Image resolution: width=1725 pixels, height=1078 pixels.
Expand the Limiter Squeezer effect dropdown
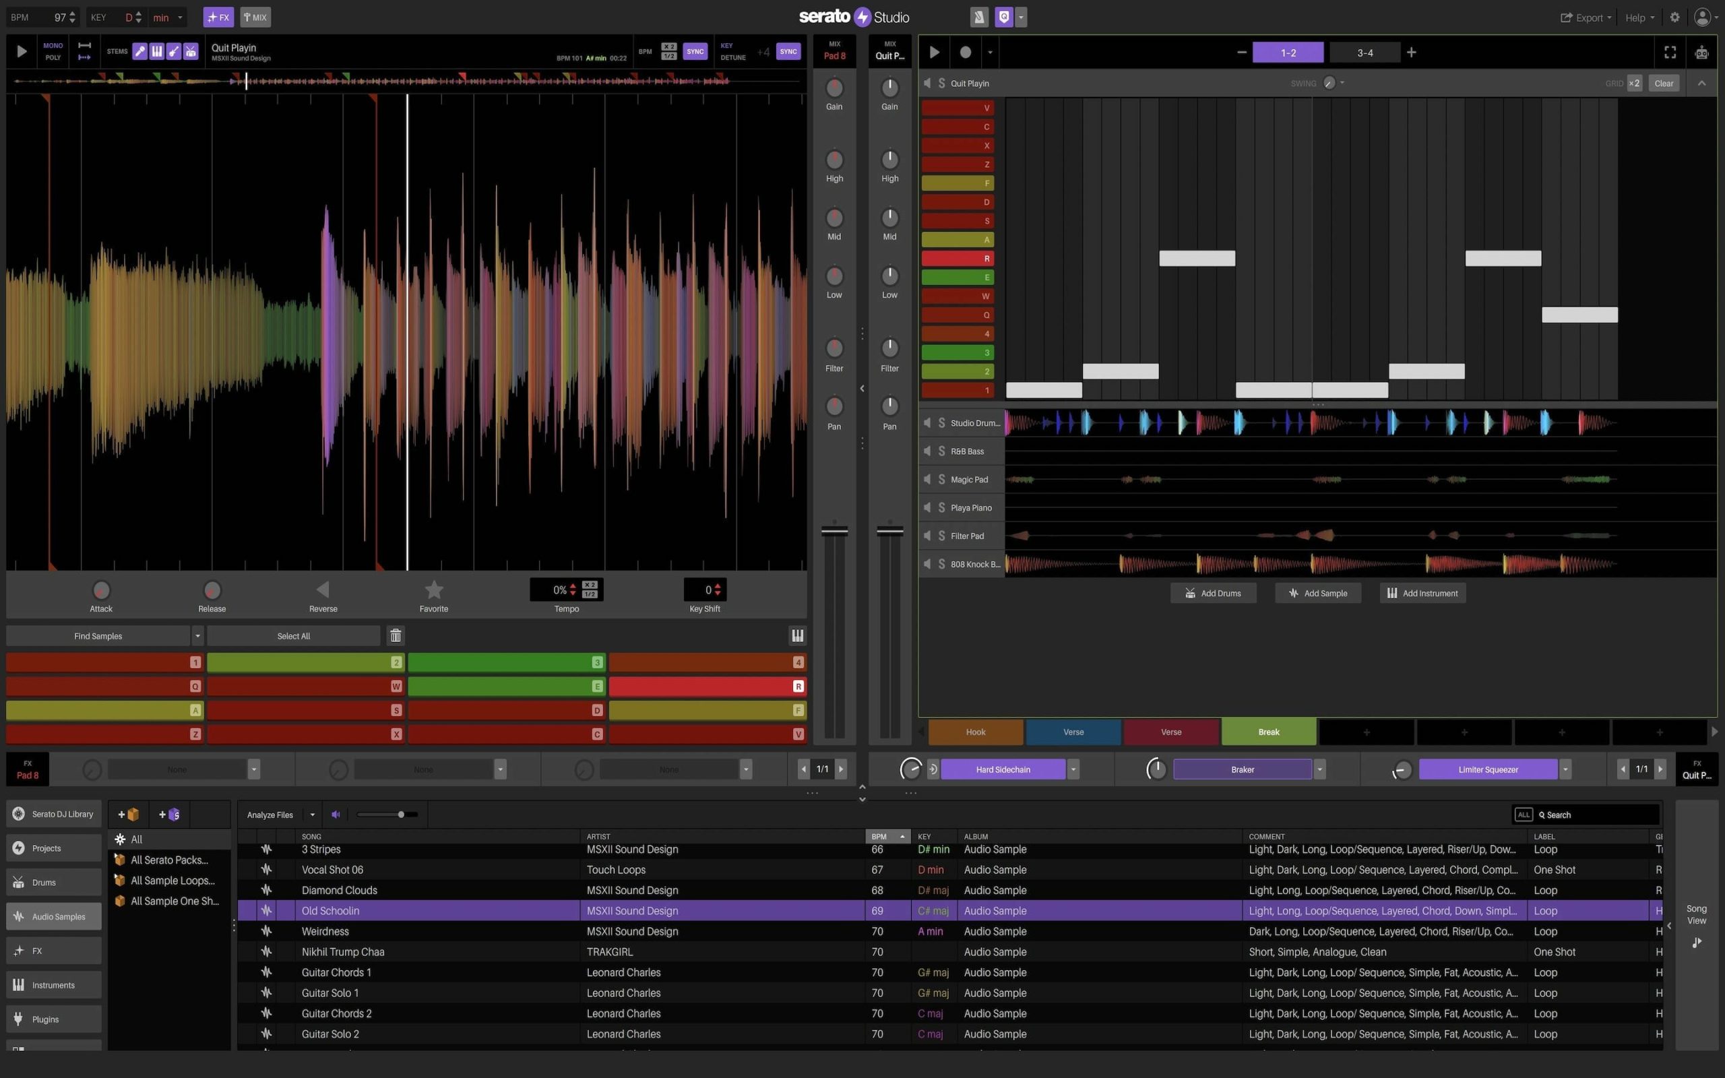click(x=1565, y=769)
